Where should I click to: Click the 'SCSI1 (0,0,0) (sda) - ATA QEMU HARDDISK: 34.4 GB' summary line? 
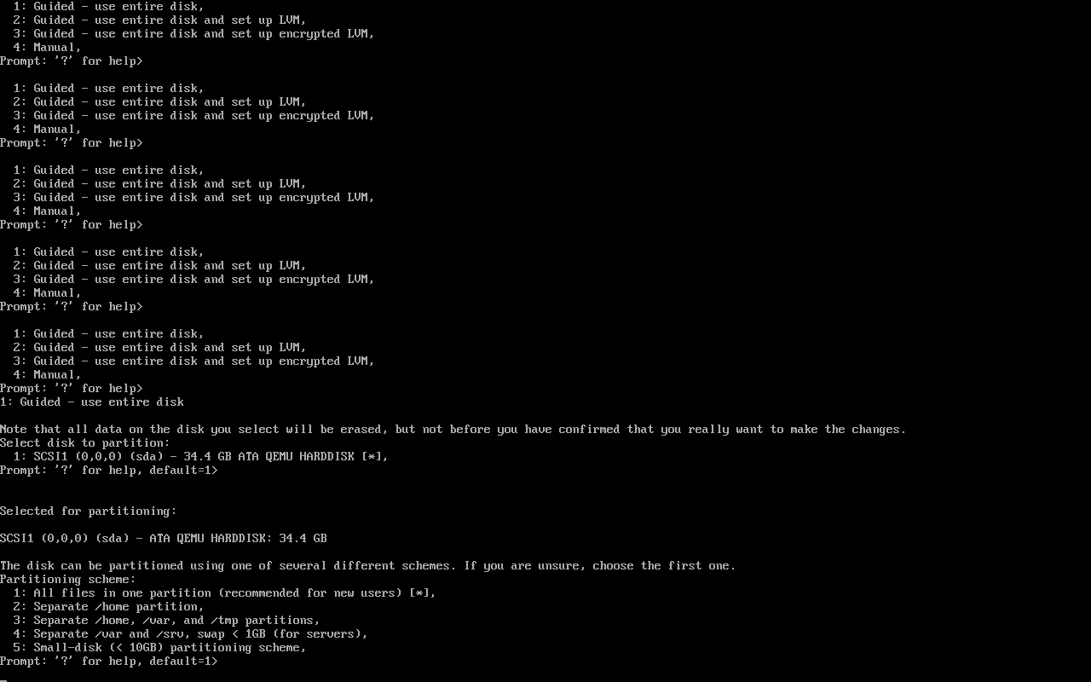tap(164, 538)
